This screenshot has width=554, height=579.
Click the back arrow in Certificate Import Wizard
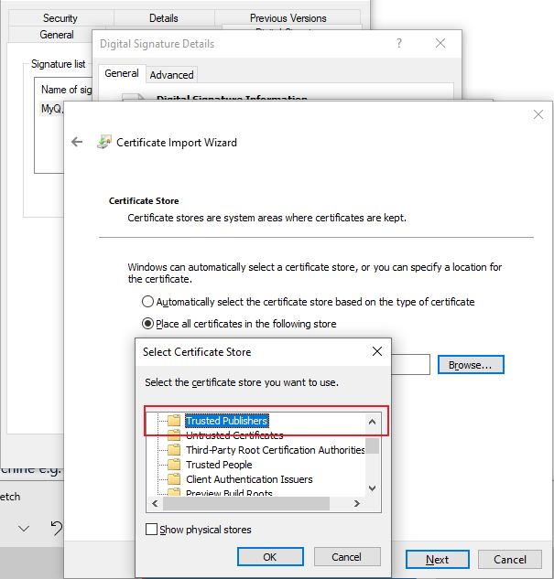77,142
